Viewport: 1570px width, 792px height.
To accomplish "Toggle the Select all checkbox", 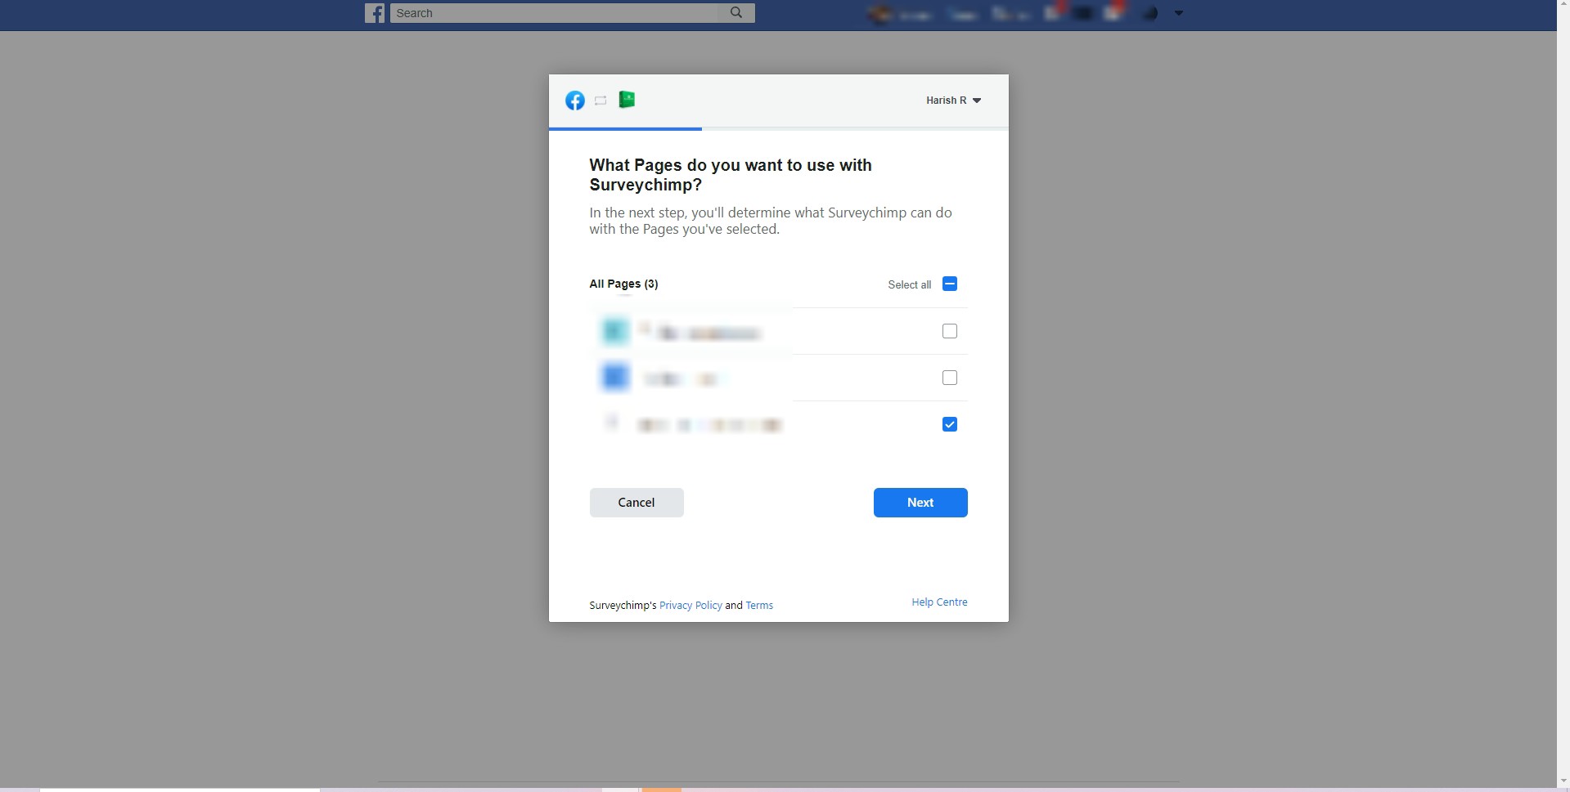I will [x=949, y=284].
